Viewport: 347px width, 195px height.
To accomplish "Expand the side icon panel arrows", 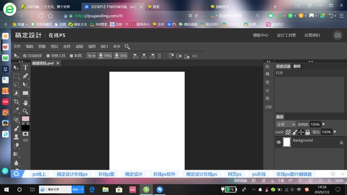I will tap(268, 61).
